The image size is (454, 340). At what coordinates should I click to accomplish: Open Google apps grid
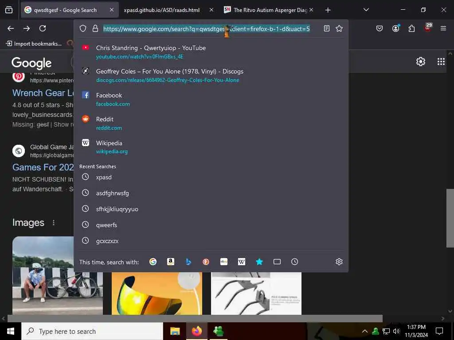[441, 62]
